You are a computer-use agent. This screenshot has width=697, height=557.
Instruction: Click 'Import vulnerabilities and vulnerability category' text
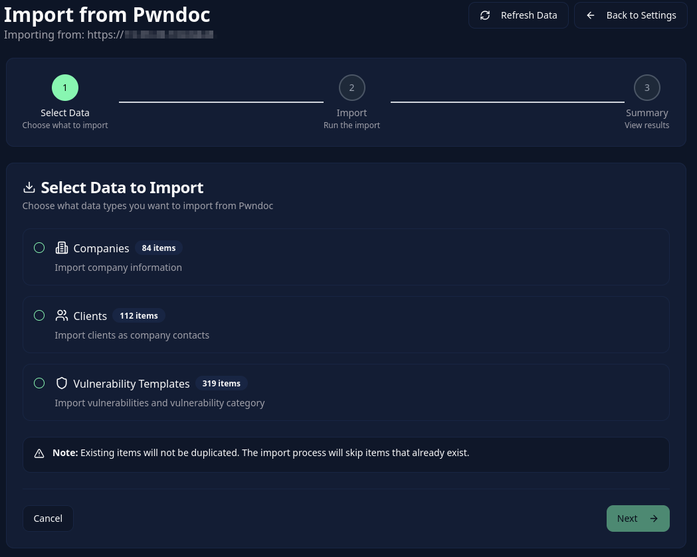point(159,403)
